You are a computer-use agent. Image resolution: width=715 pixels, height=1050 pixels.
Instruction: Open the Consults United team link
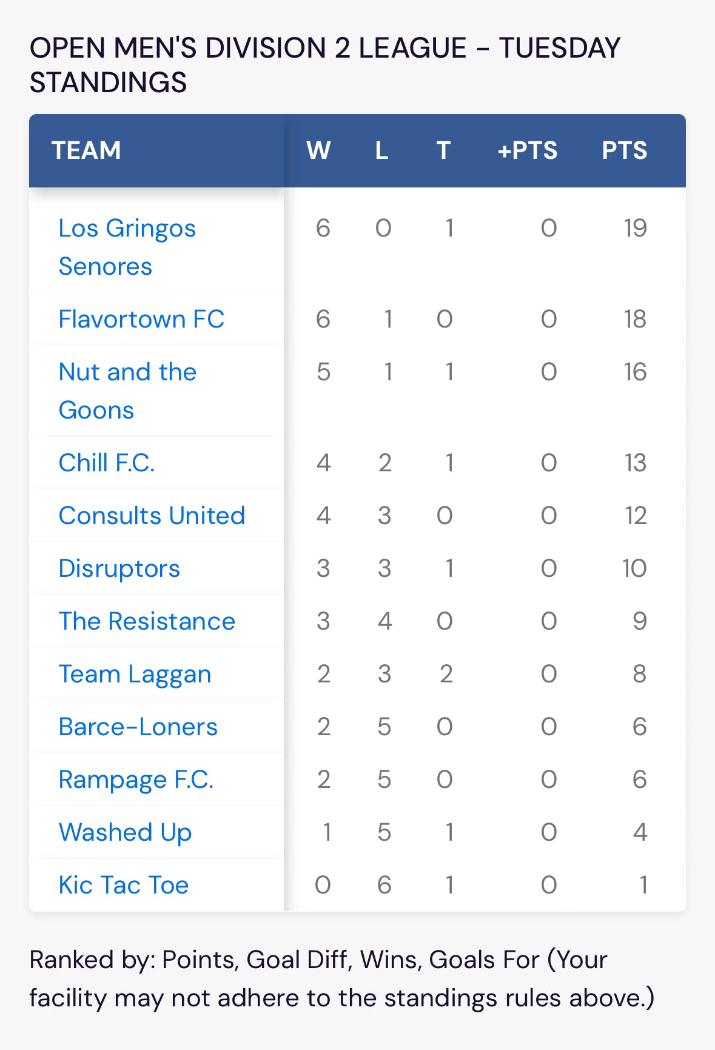tap(152, 516)
